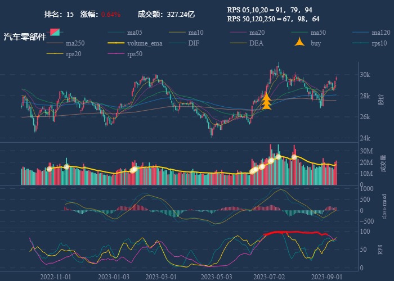This screenshot has width=394, height=281.
Task: Click the red highlighted segment on the RPS line
Action: pyautogui.click(x=293, y=233)
